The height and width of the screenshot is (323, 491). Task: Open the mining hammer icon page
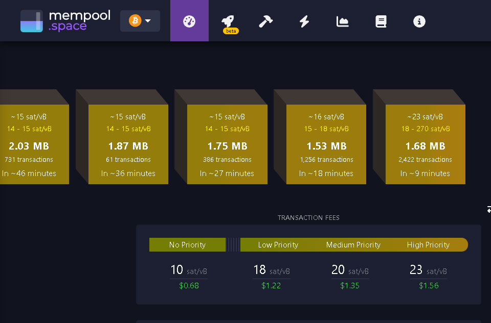265,21
